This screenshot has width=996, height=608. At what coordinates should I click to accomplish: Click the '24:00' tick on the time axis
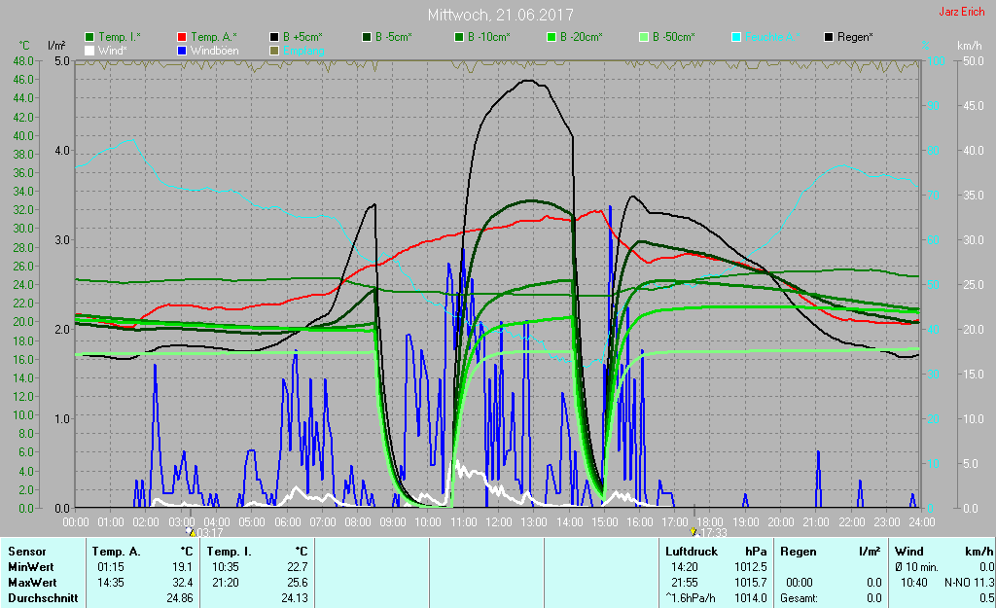(922, 521)
